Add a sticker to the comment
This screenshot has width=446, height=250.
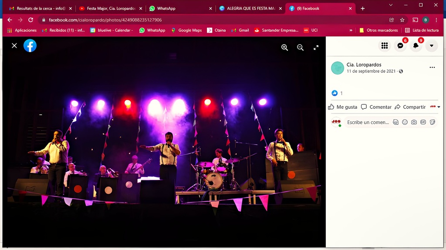click(x=432, y=122)
